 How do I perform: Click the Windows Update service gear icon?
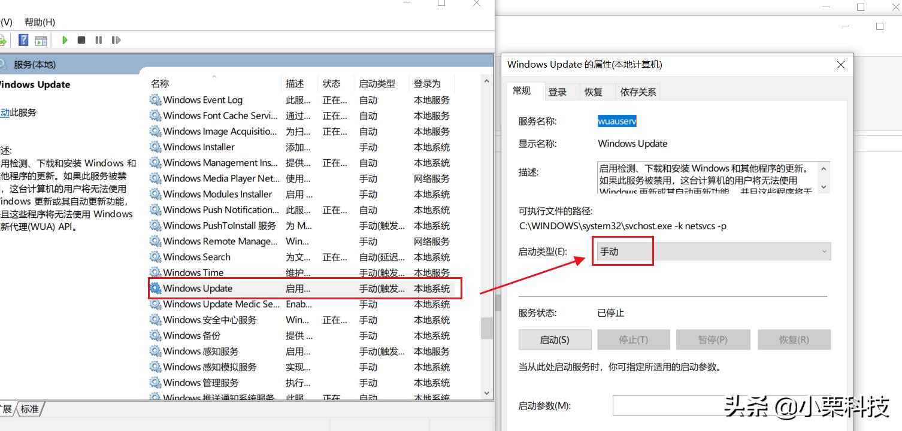(x=155, y=288)
